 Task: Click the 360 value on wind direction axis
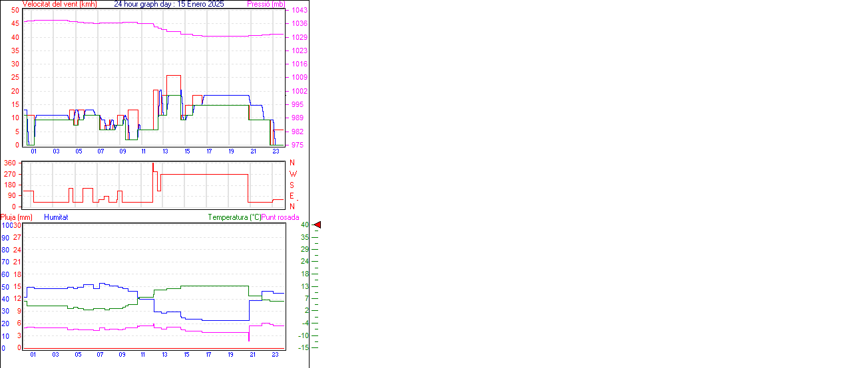click(10, 163)
